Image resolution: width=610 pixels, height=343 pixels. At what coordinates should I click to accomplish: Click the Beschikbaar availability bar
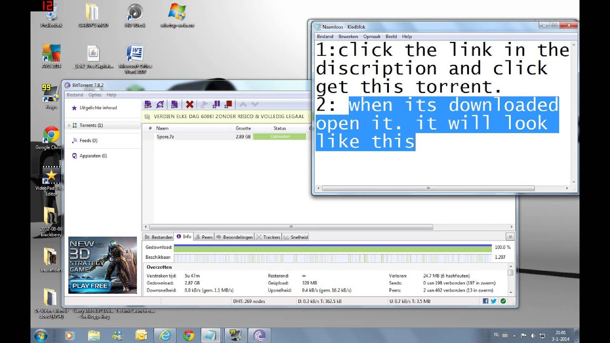[333, 258]
